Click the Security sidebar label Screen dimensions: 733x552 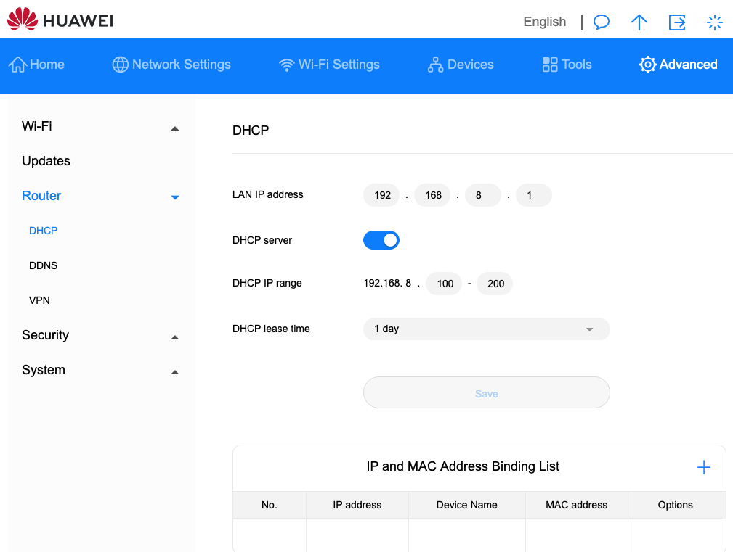coord(45,335)
